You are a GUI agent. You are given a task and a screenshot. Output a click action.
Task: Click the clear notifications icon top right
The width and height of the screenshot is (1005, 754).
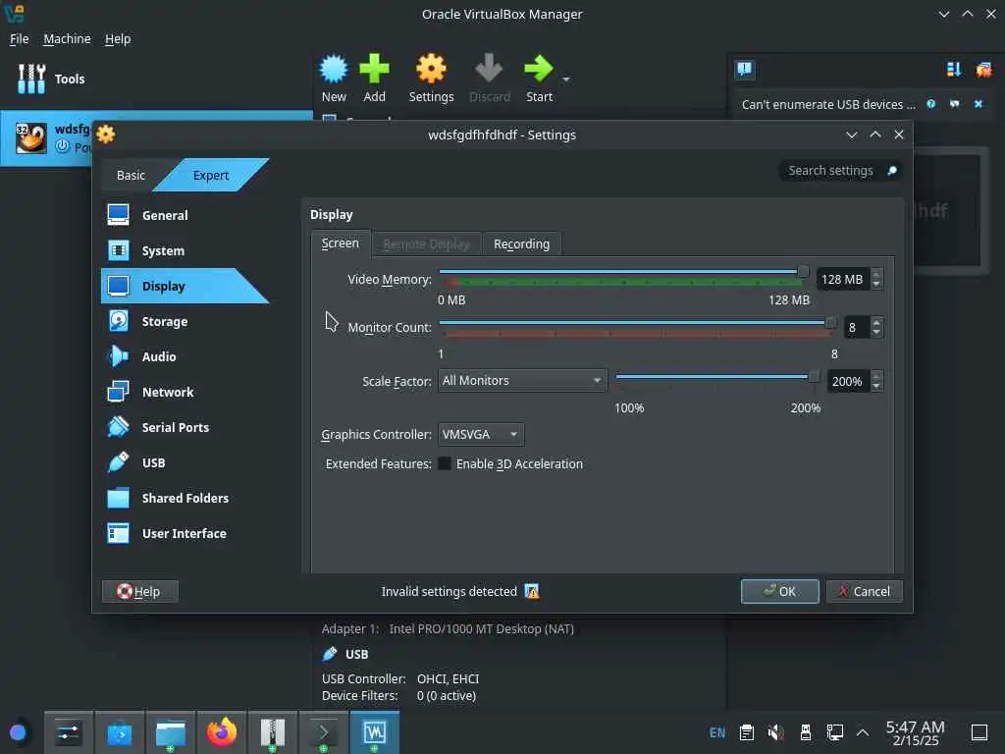coord(983,70)
